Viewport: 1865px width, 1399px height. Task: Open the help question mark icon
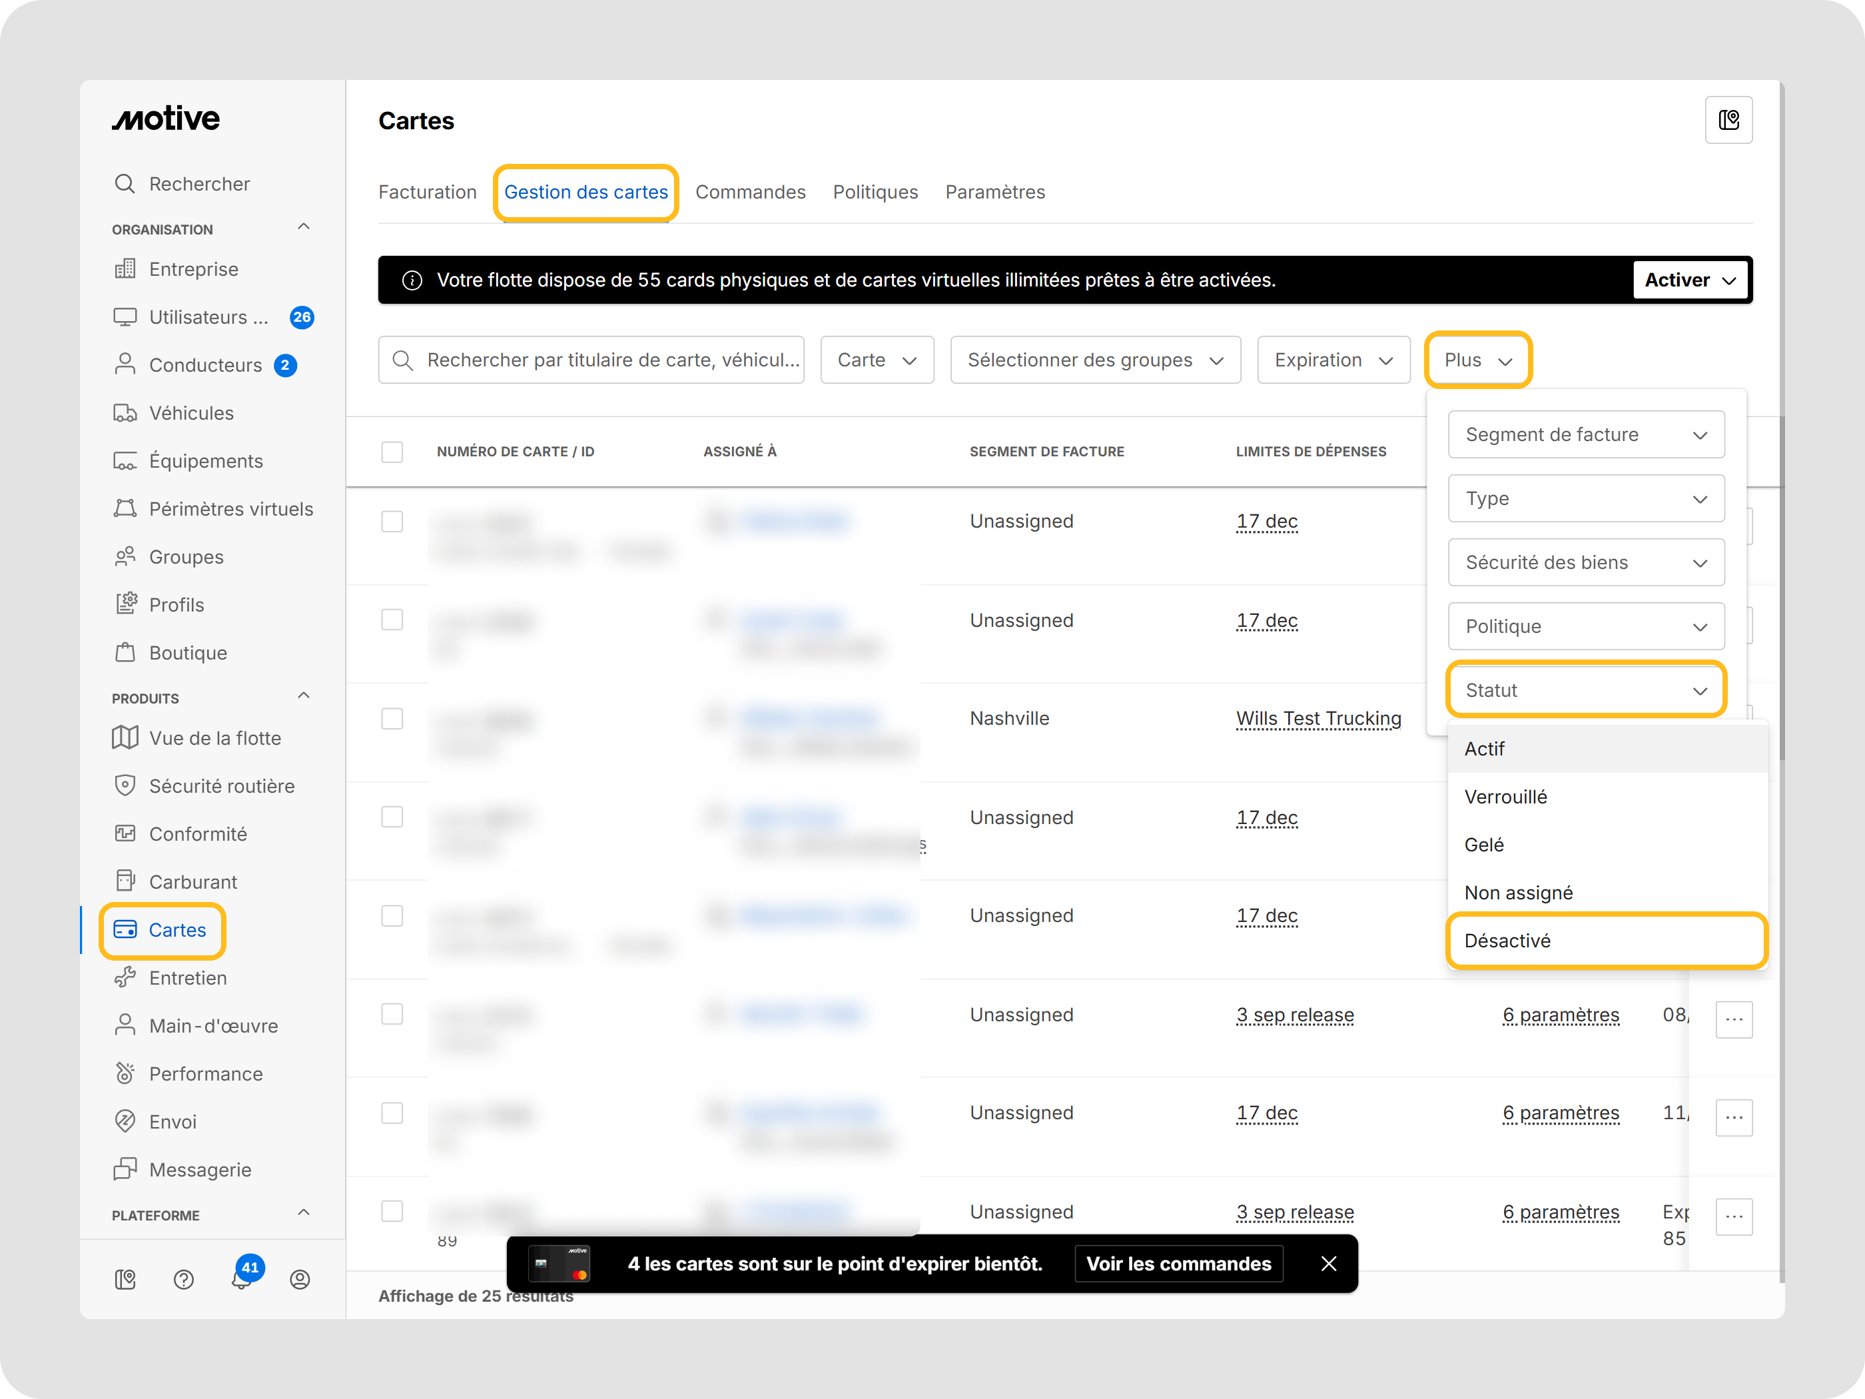[x=184, y=1280]
